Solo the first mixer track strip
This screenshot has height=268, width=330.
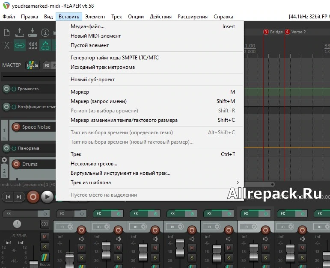tap(81, 258)
